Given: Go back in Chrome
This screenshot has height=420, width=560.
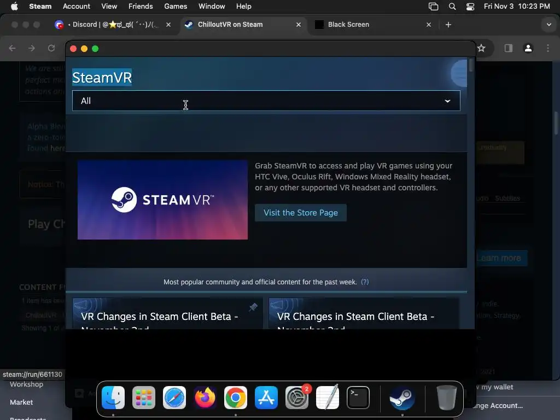Looking at the screenshot, I should [x=12, y=48].
